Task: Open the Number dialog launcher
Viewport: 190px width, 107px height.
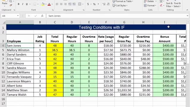Action: pos(110,10)
